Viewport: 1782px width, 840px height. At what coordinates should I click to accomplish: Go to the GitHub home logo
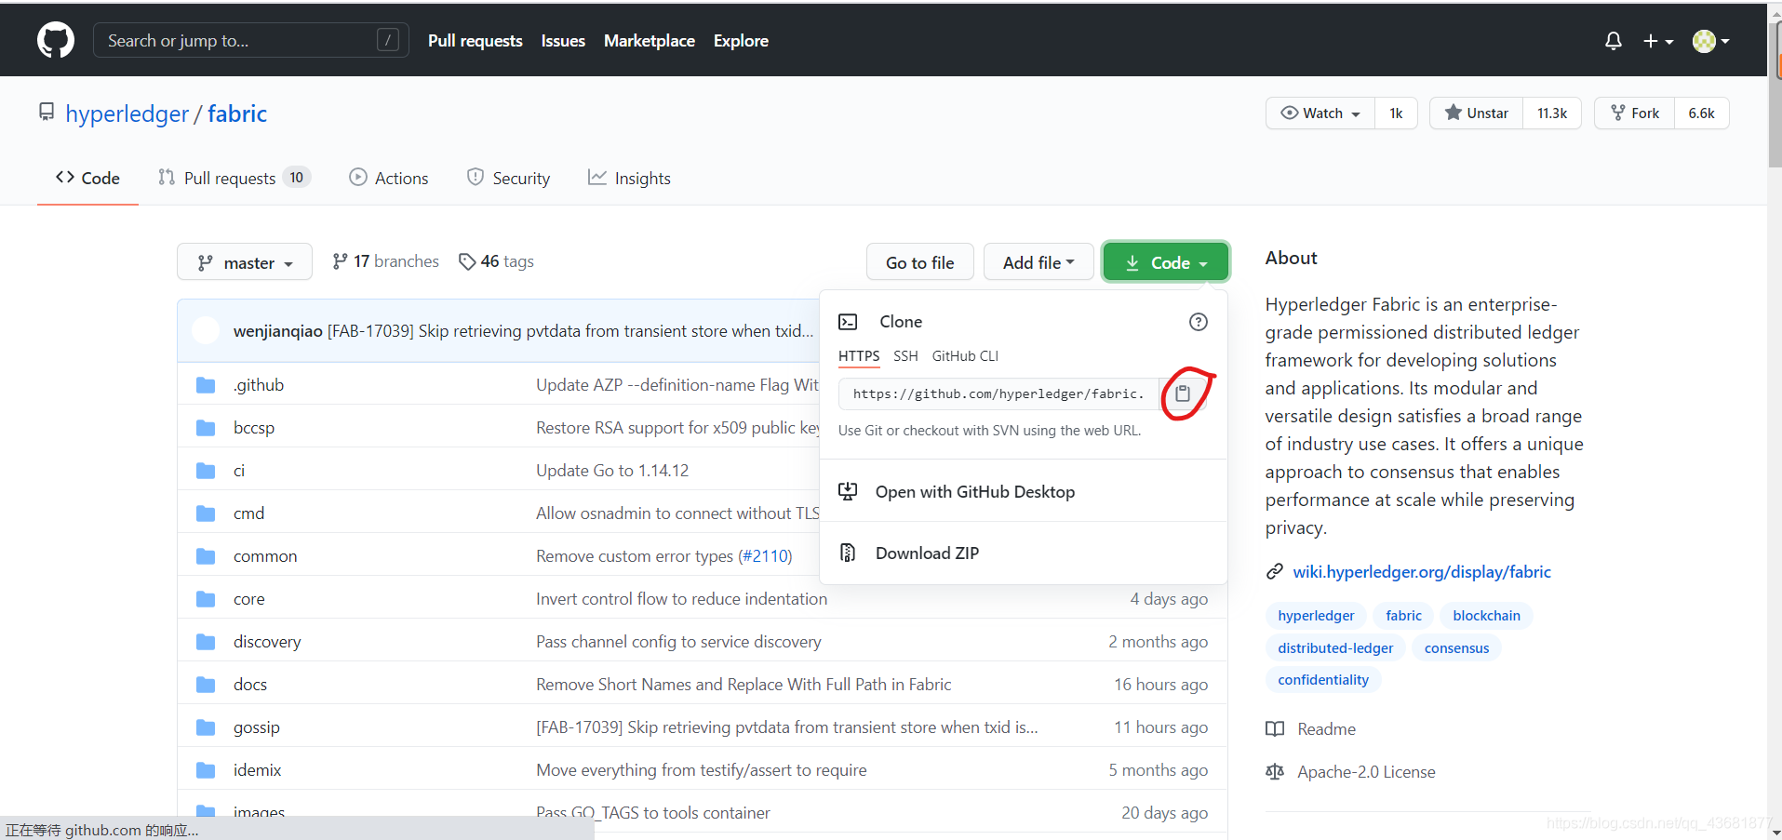click(56, 41)
